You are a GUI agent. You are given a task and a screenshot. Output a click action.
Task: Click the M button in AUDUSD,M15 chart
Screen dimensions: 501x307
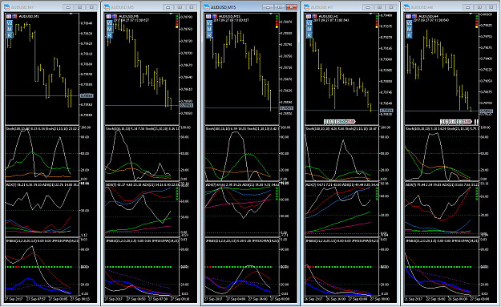[x=209, y=30]
